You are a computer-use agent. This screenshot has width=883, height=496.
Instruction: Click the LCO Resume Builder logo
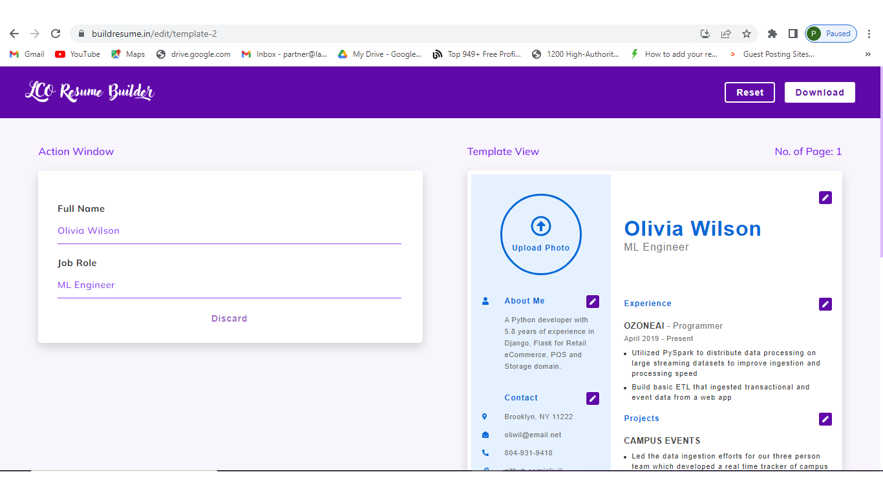(x=90, y=92)
